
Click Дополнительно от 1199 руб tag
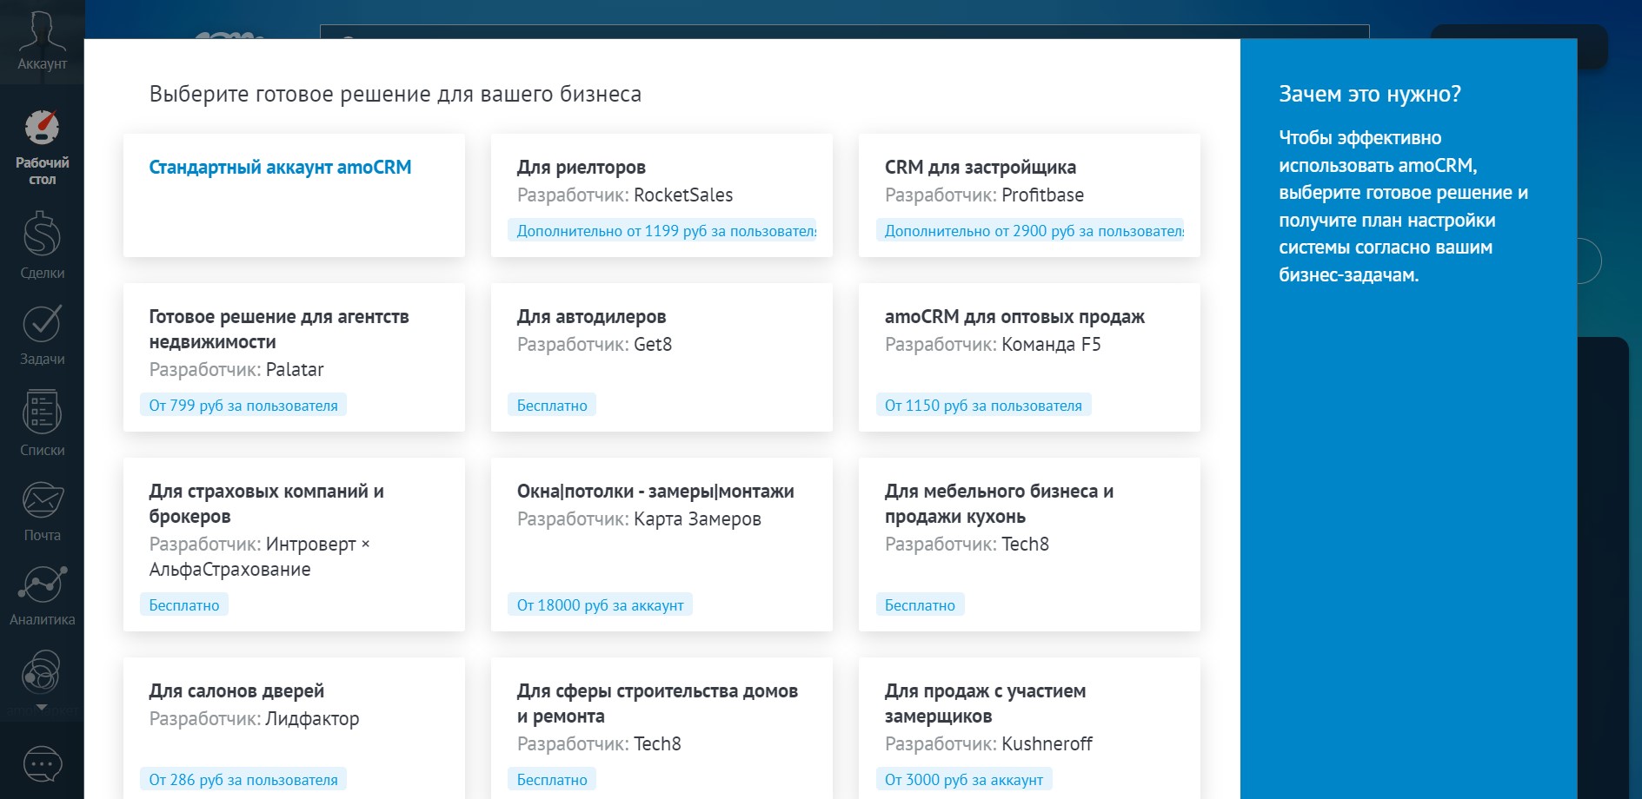pyautogui.click(x=662, y=231)
